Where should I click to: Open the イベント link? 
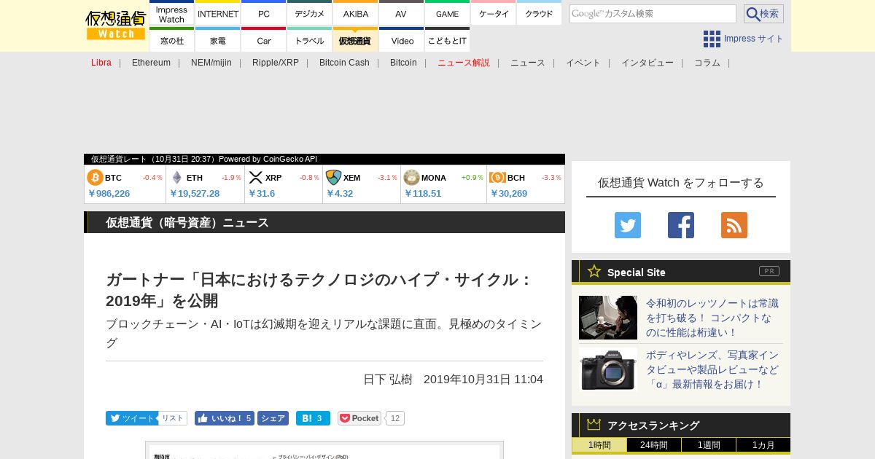tap(583, 63)
